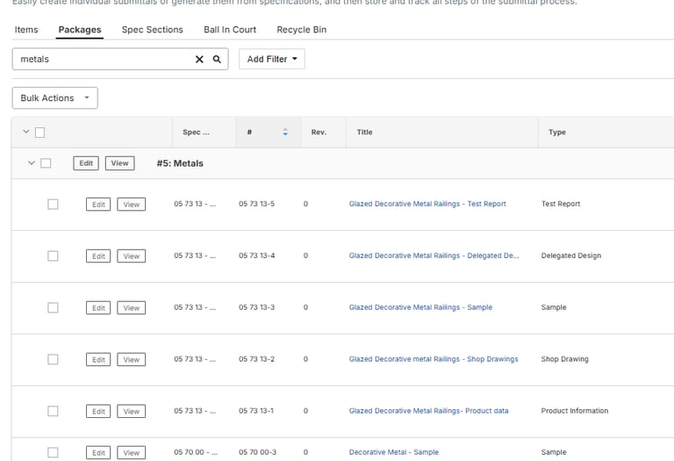Viewport: 674px width, 461px height.
Task: Sort by the # column arrows
Action: coord(285,133)
